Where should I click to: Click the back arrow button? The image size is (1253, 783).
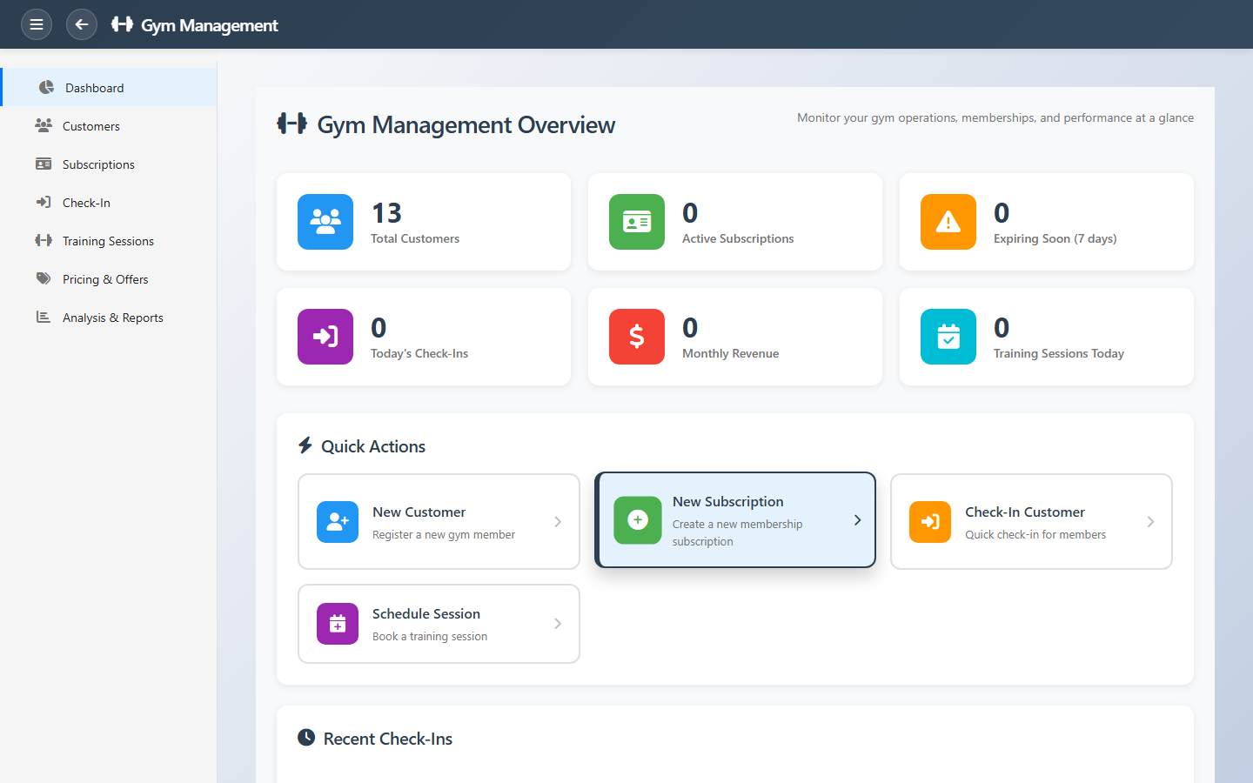pos(82,24)
